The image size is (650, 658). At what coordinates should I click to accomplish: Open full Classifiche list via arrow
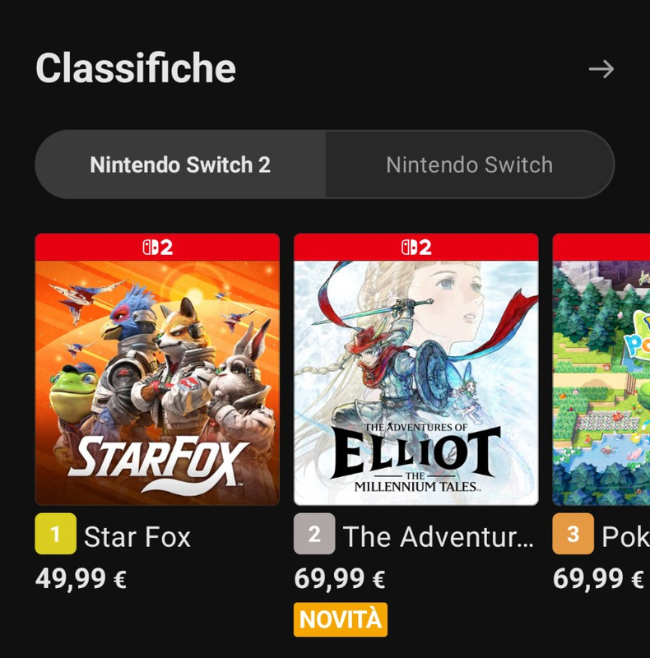click(601, 69)
